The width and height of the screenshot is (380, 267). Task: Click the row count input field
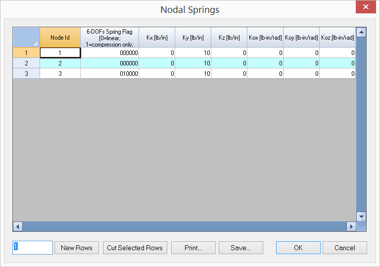(33, 248)
